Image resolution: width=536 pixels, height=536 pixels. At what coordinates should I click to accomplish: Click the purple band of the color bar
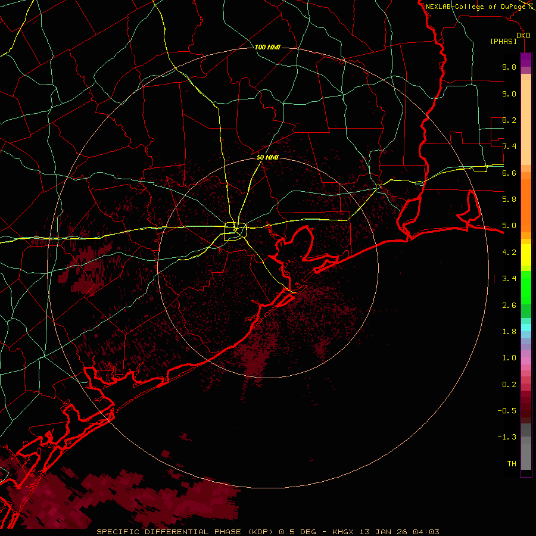pyautogui.click(x=526, y=60)
